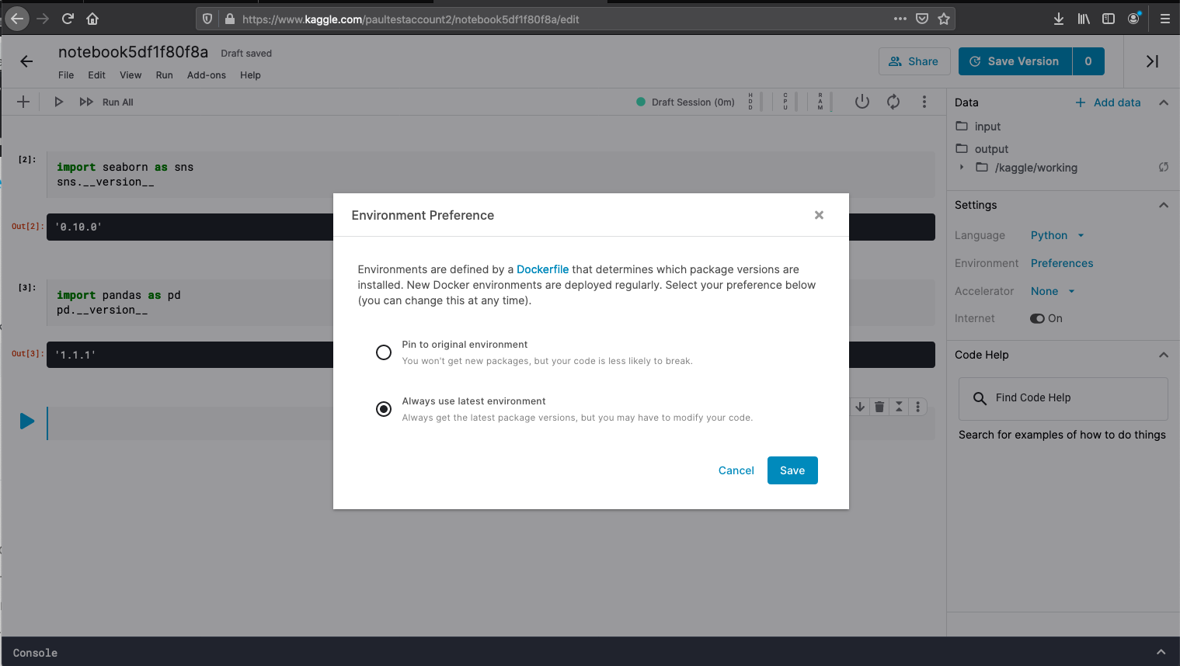Open the Add-ons menu
This screenshot has width=1180, height=666.
(206, 75)
